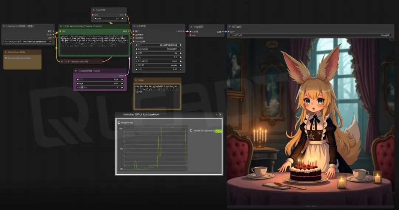This screenshot has width=399, height=210.
Task: Open the control-after-generate combo showing randomize
Action: coord(158,49)
